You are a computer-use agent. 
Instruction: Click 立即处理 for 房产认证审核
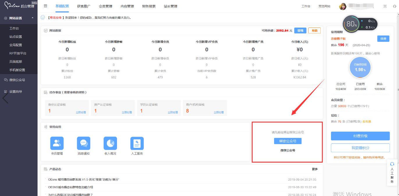(x=127, y=112)
